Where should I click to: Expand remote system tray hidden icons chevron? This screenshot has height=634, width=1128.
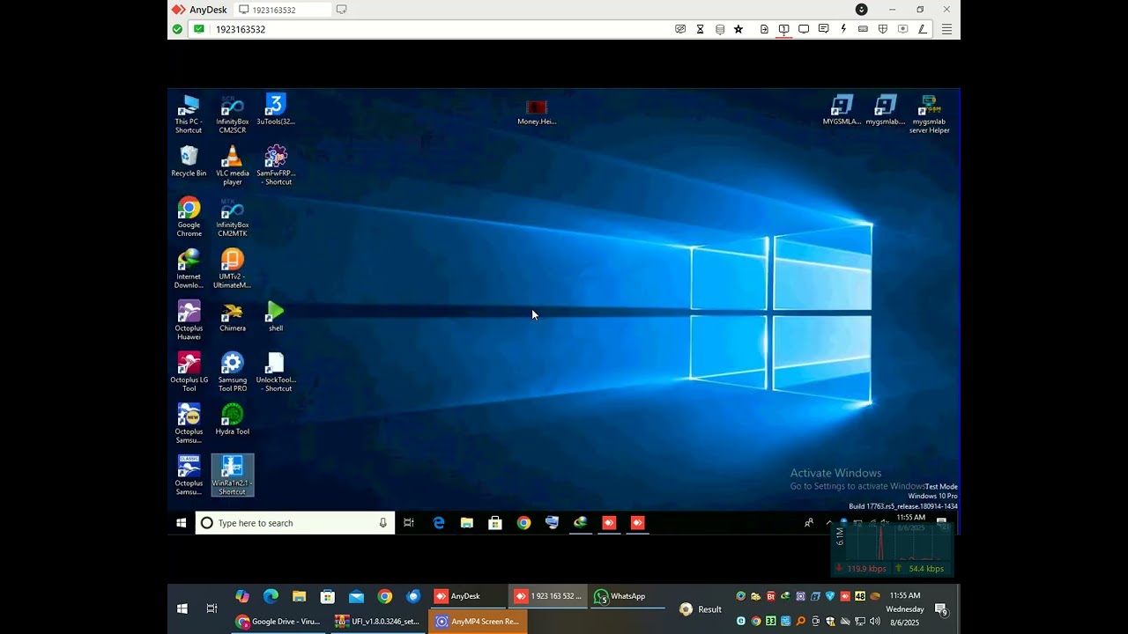828,523
